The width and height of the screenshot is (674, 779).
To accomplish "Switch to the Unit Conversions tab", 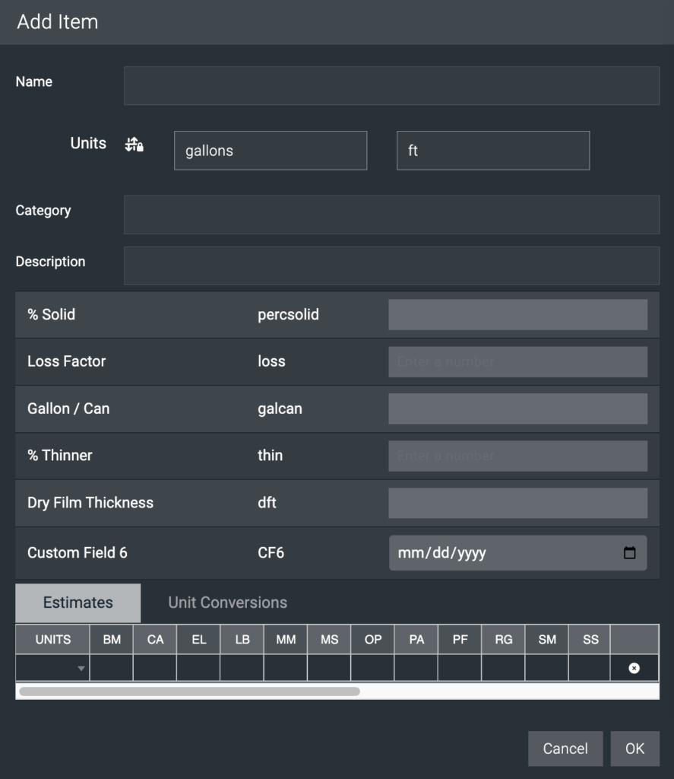I will coord(228,603).
